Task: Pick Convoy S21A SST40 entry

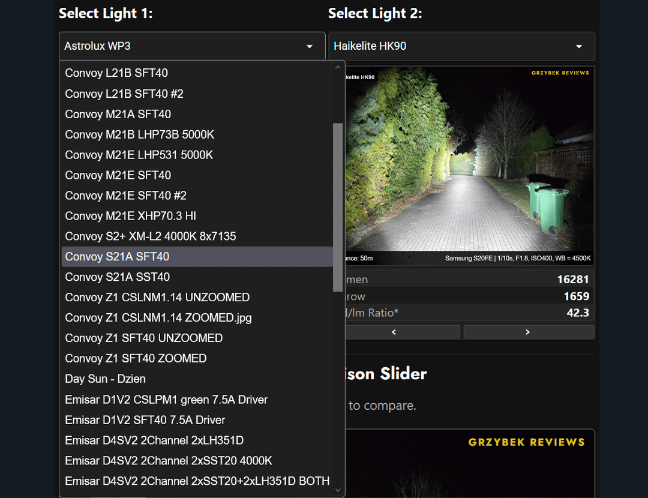Action: (117, 277)
